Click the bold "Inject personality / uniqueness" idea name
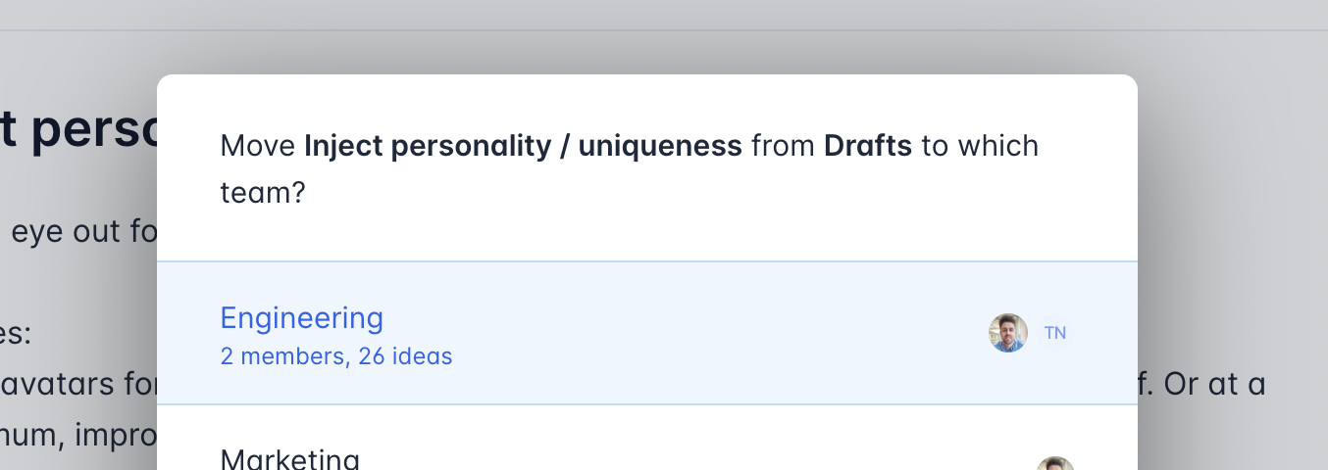1328x470 pixels. (523, 146)
